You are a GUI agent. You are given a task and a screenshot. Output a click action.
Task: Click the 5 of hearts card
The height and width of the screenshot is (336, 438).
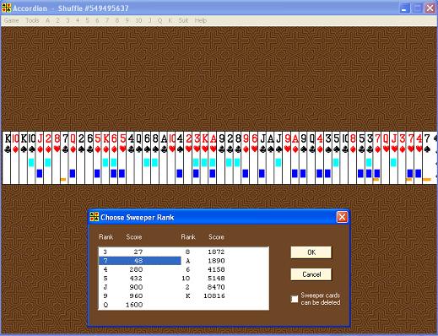(x=122, y=158)
